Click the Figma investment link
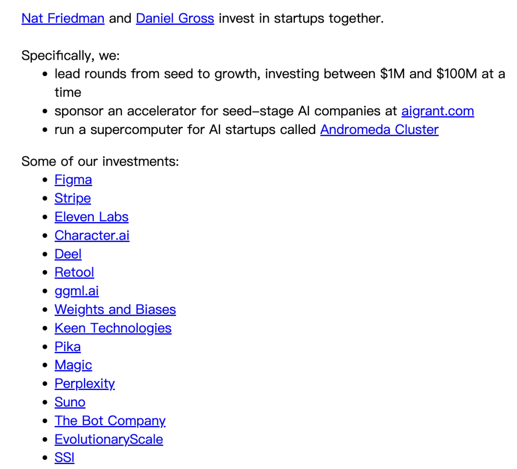 (73, 180)
